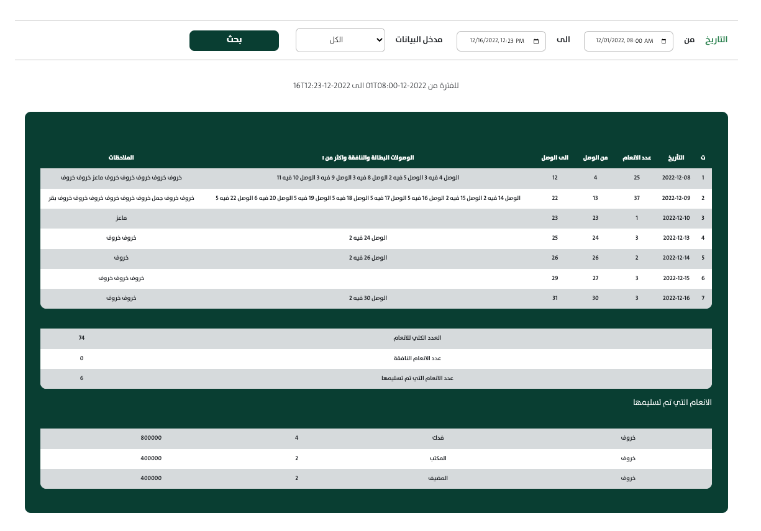Click the amount 400000 in the المضيف row
Screen dimensions: 761x531
[151, 478]
